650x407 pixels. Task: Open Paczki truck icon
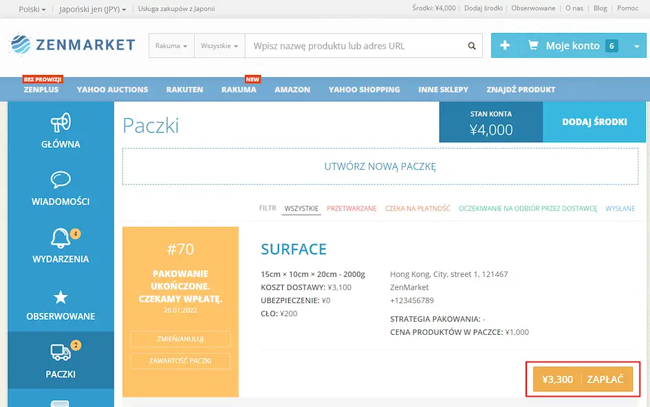pyautogui.click(x=61, y=352)
